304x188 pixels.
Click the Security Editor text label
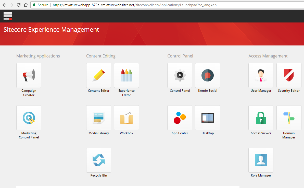[x=289, y=91]
